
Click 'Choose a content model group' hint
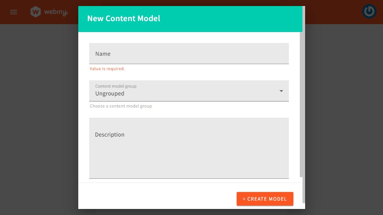tap(121, 106)
